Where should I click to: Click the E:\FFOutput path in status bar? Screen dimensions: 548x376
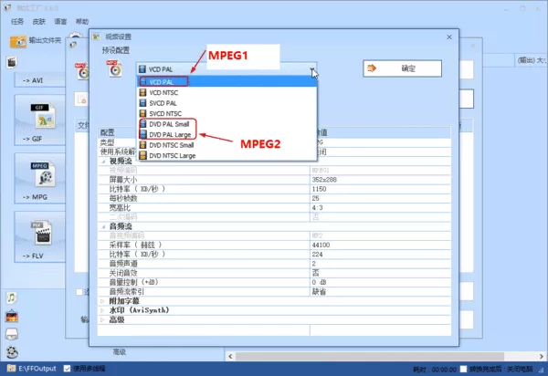(x=37, y=369)
